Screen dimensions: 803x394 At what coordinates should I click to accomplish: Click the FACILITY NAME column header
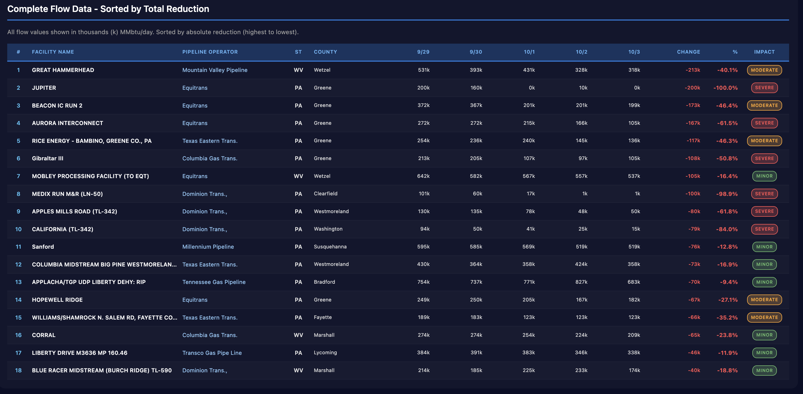tap(53, 52)
